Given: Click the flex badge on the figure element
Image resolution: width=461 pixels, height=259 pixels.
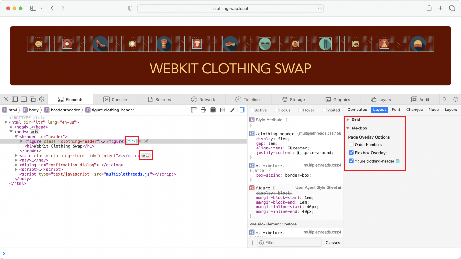Looking at the screenshot, I should [x=132, y=141].
